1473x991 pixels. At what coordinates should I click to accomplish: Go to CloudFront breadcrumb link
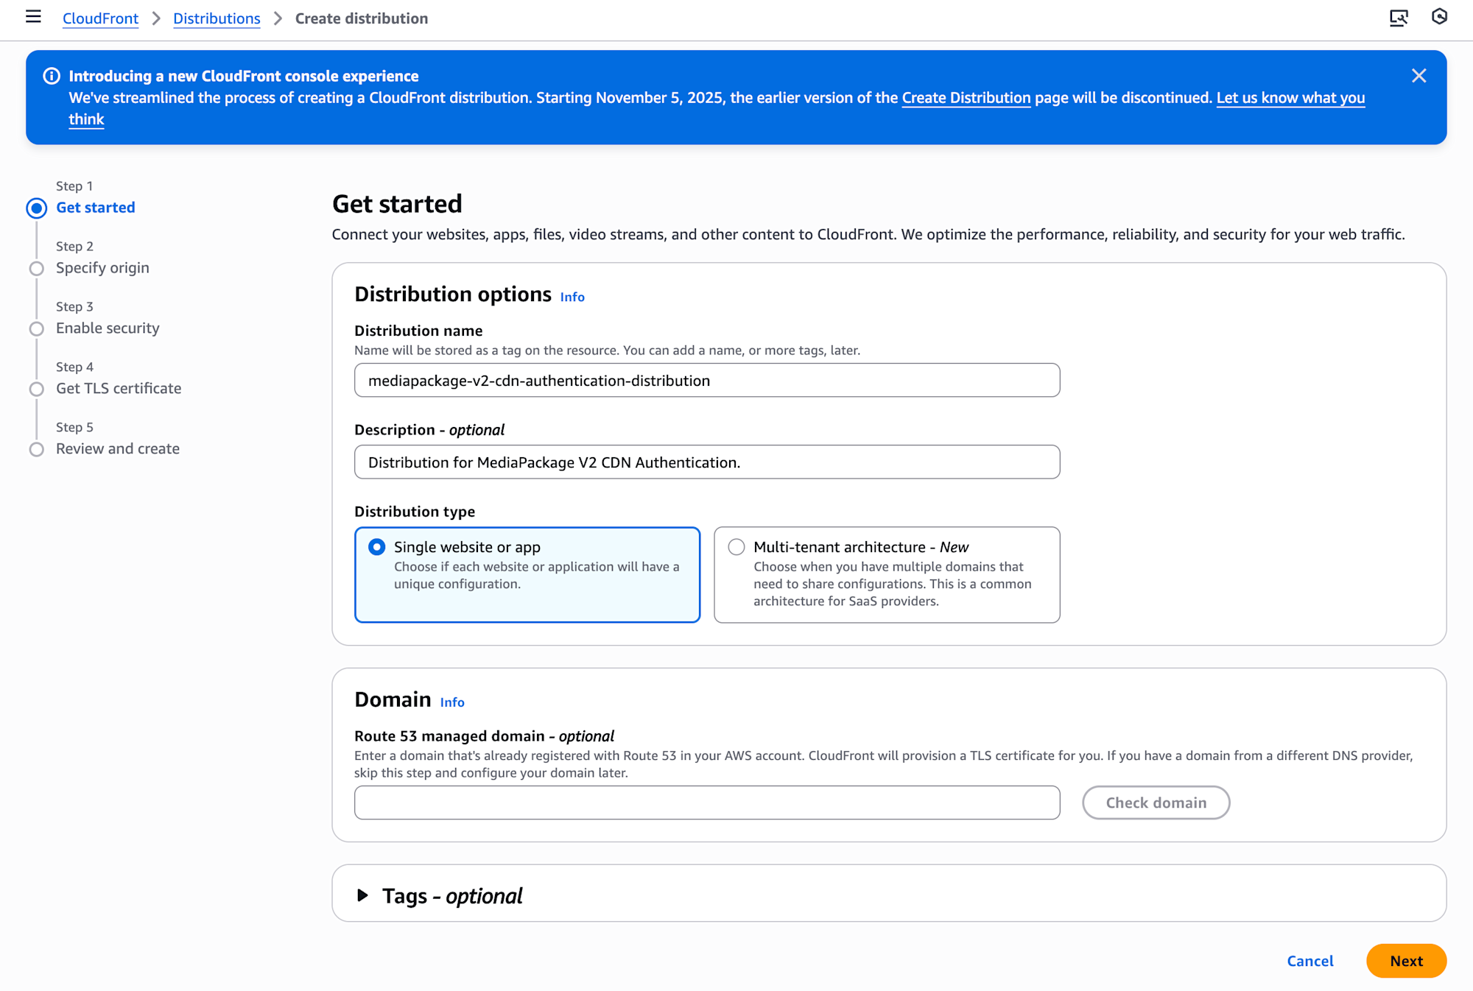(x=100, y=18)
